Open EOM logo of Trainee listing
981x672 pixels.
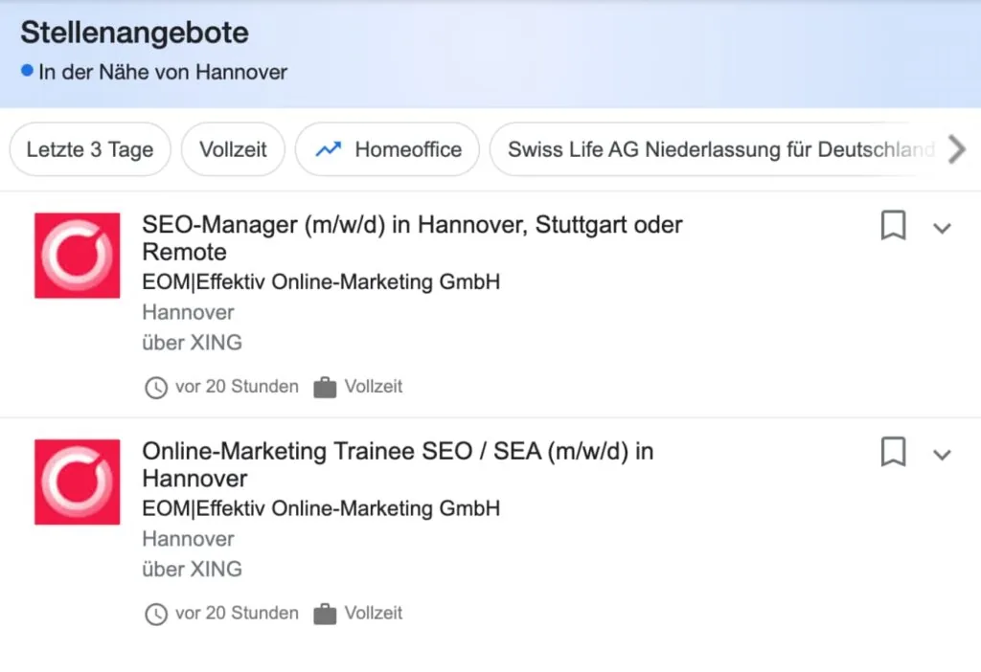pos(77,482)
